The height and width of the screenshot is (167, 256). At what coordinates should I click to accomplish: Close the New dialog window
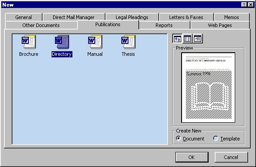point(251,4)
